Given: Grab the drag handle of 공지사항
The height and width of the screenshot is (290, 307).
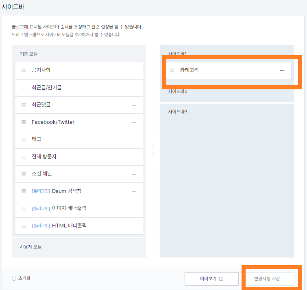Looking at the screenshot, I should pos(24,70).
